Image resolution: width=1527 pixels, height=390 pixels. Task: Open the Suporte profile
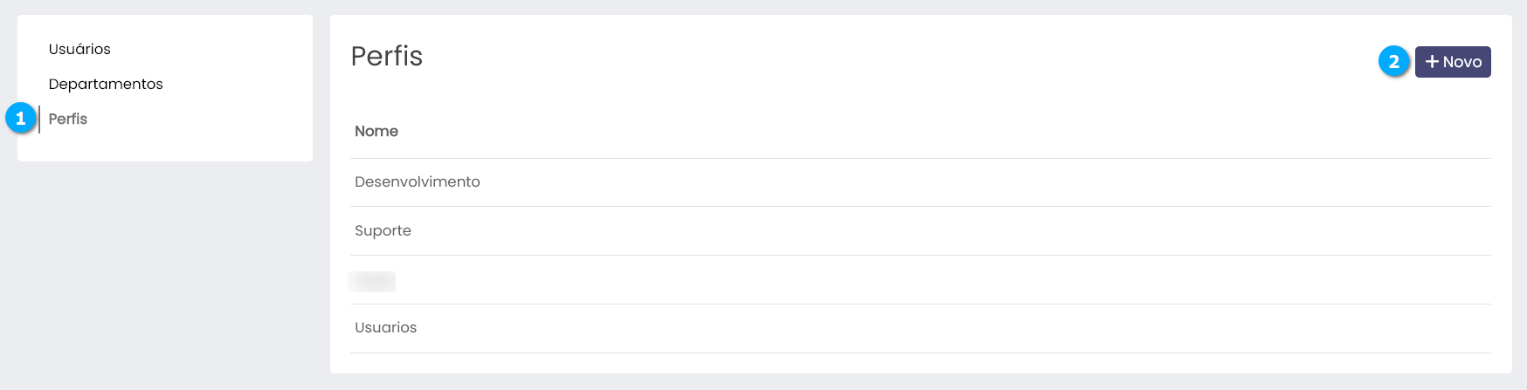[x=383, y=230]
